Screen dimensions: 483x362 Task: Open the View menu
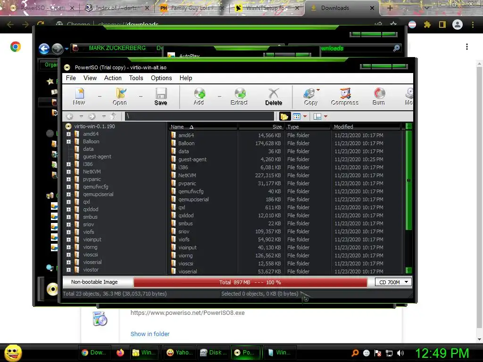click(x=90, y=78)
